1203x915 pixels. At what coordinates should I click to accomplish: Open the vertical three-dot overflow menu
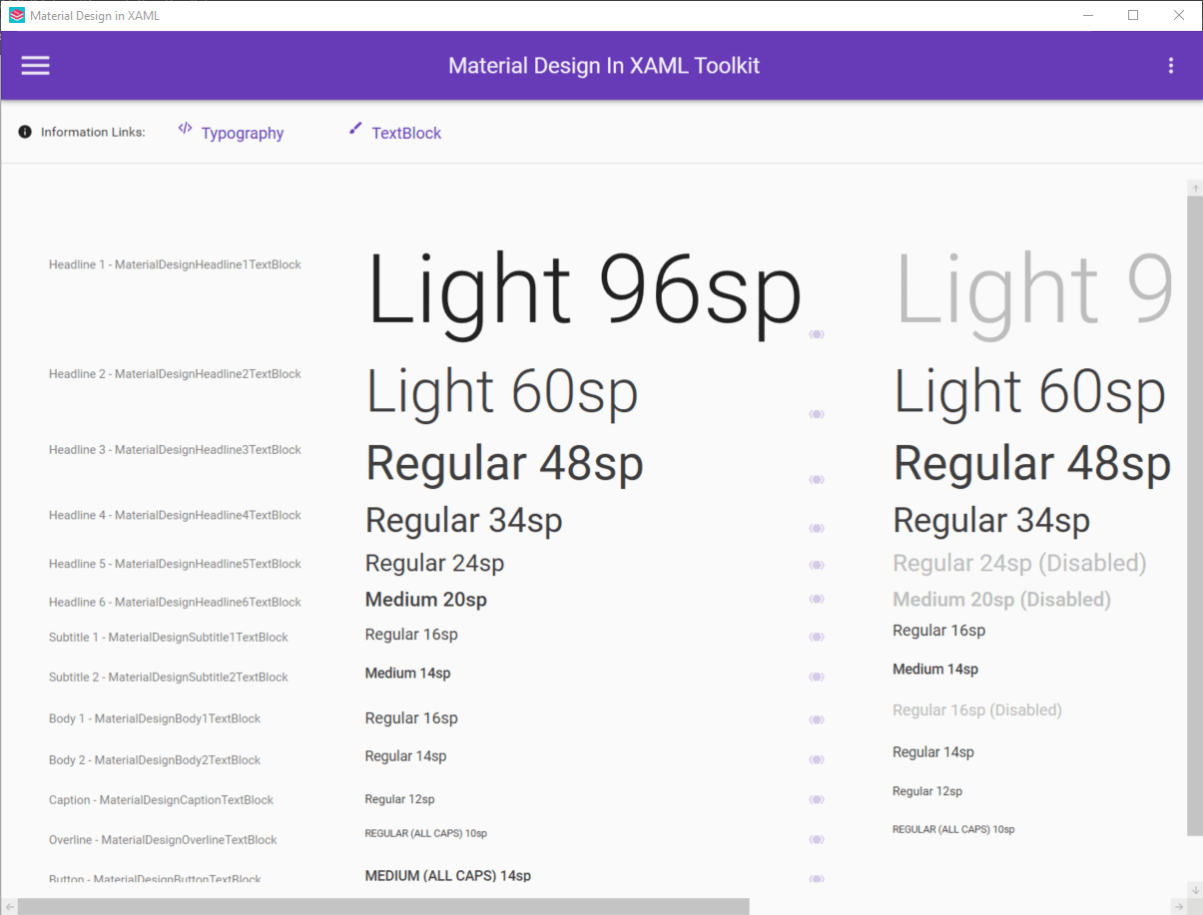pyautogui.click(x=1171, y=66)
